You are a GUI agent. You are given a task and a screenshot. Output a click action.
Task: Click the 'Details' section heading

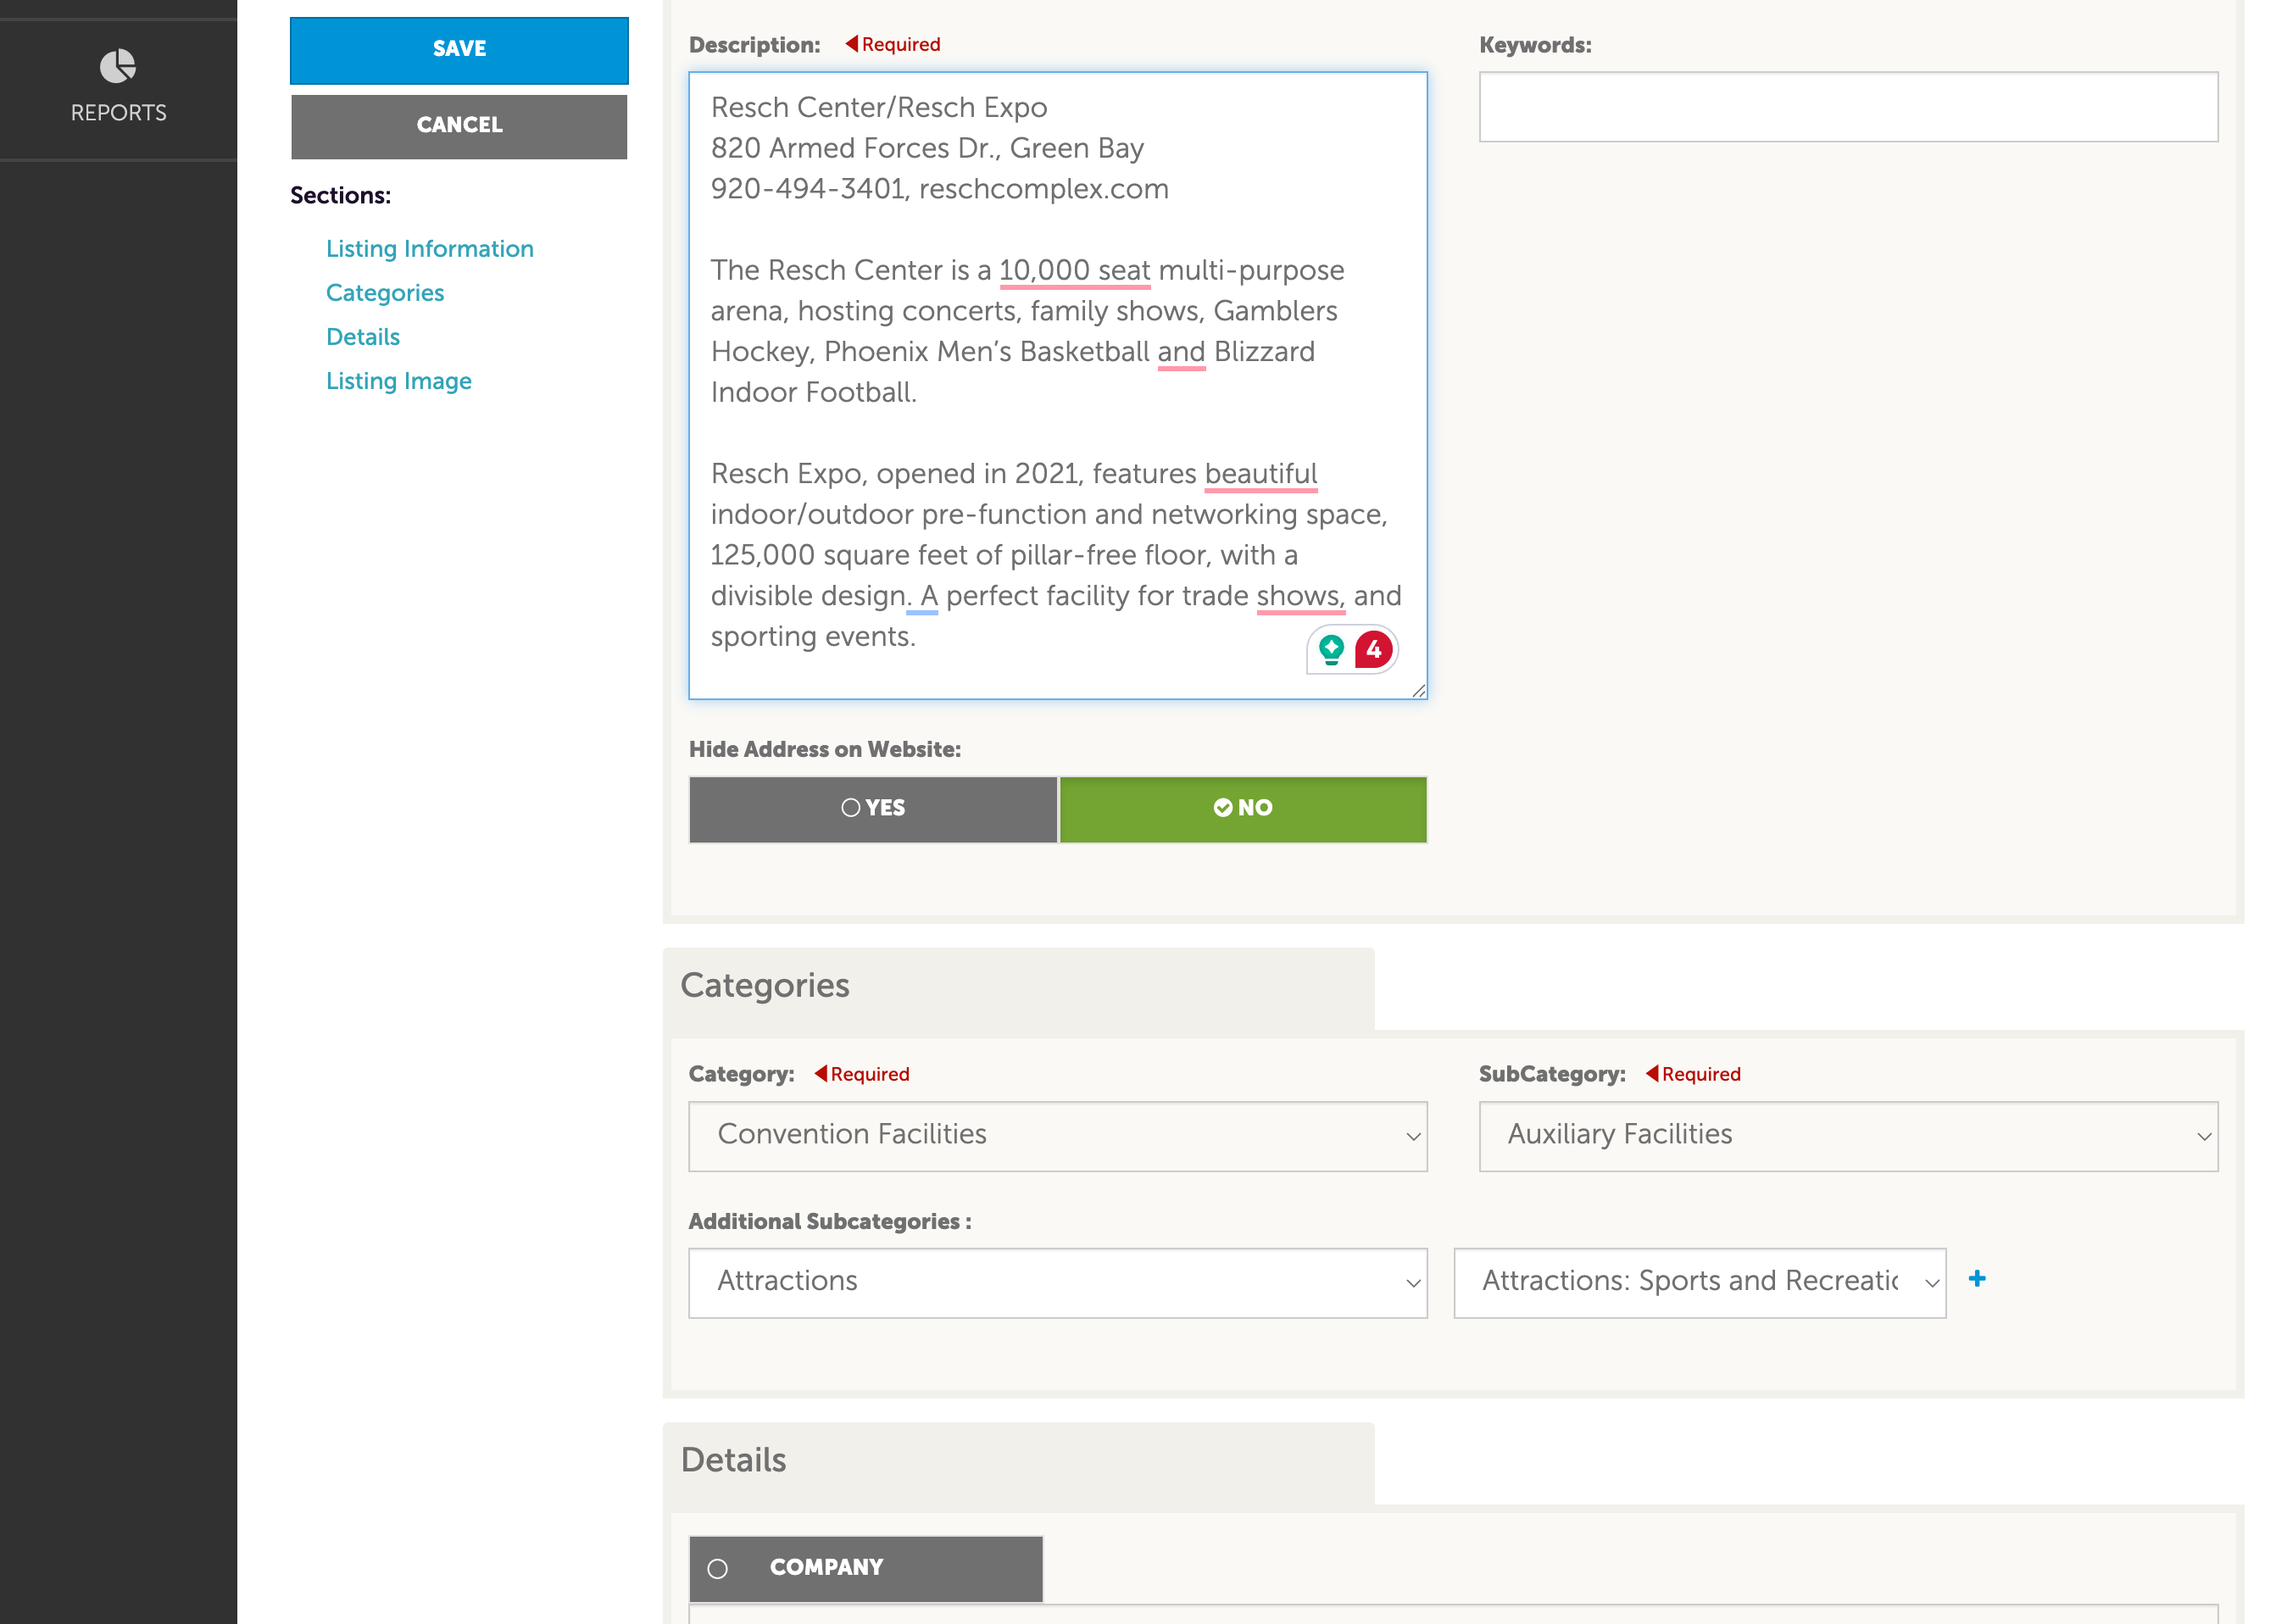[733, 1460]
